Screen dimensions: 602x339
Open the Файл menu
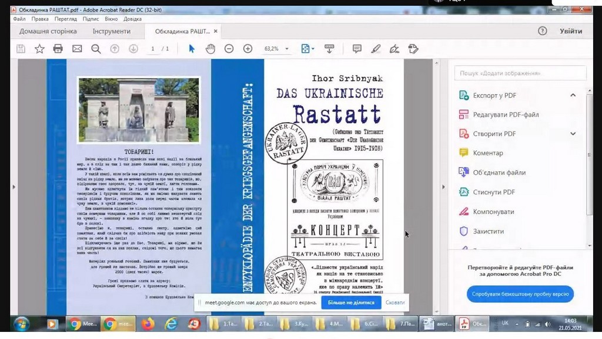(19, 19)
